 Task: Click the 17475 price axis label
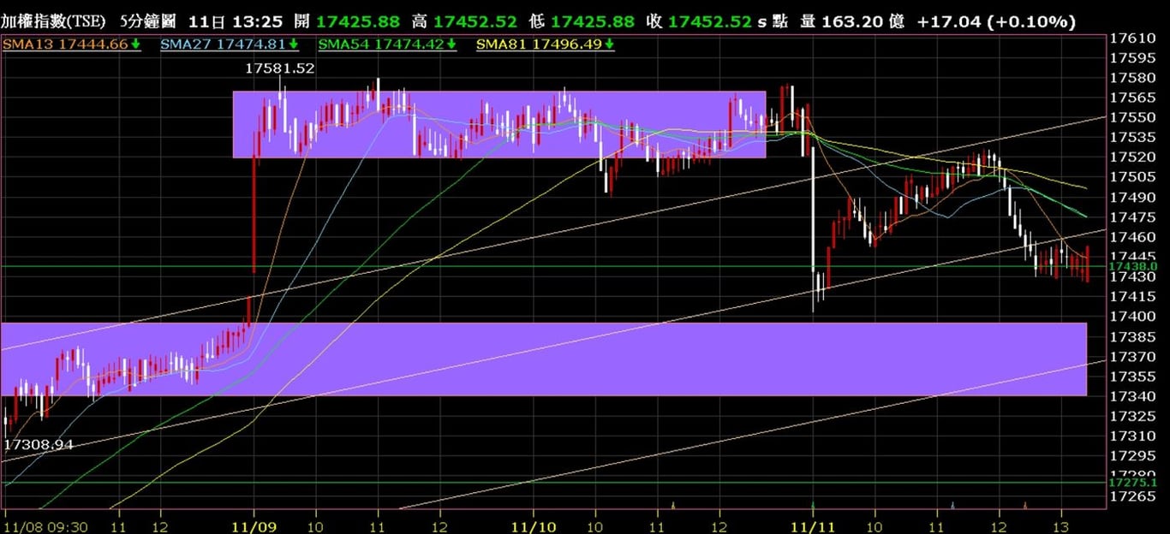tap(1132, 217)
